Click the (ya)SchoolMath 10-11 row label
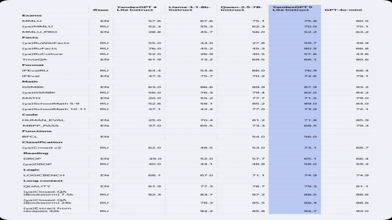Image resolution: width=392 pixels, height=220 pixels. click(x=54, y=109)
